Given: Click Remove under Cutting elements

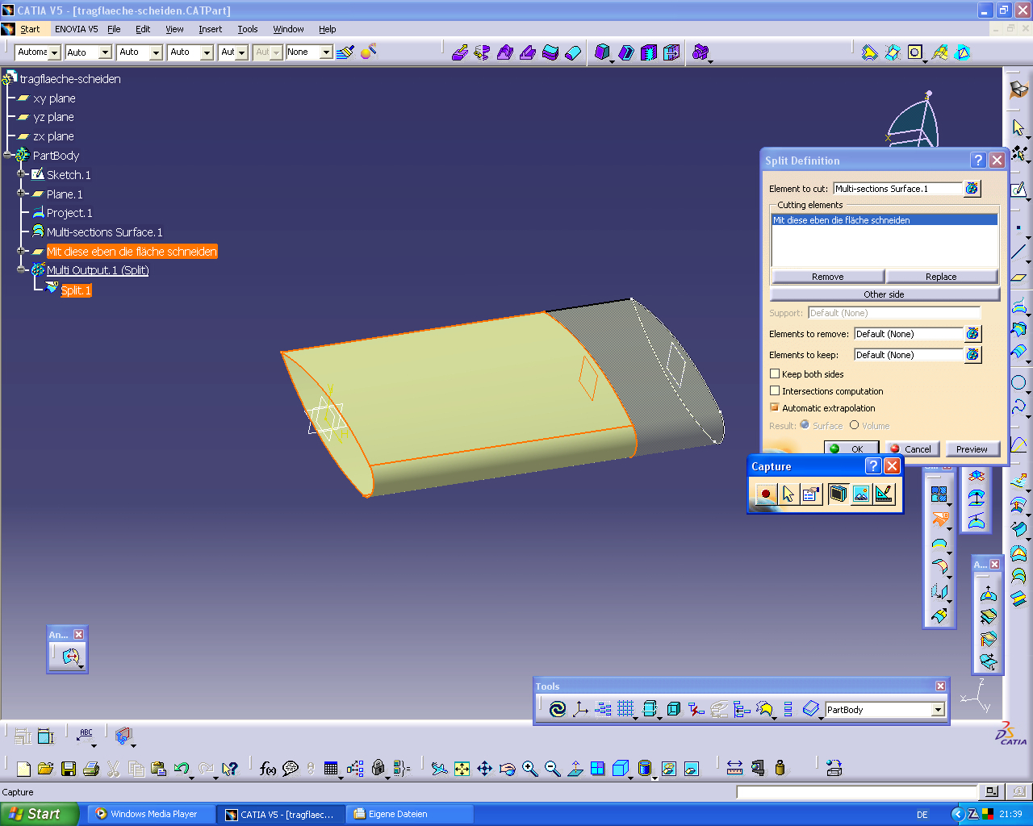Looking at the screenshot, I should pyautogui.click(x=827, y=277).
